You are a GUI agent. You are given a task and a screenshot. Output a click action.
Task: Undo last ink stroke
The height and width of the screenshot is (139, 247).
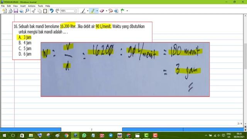point(51,11)
